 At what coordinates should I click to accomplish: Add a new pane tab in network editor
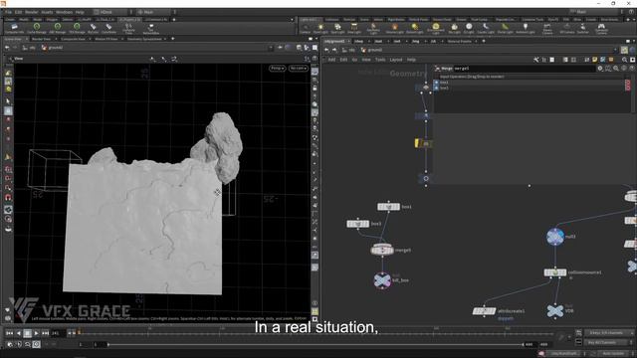484,41
